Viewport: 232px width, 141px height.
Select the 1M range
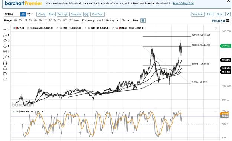pyautogui.click(x=25, y=20)
